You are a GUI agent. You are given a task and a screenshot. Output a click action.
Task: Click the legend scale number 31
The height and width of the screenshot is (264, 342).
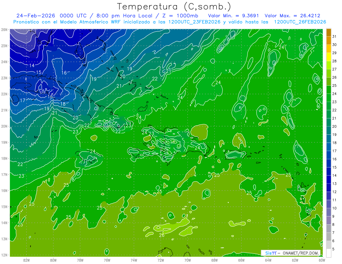pos(335,36)
